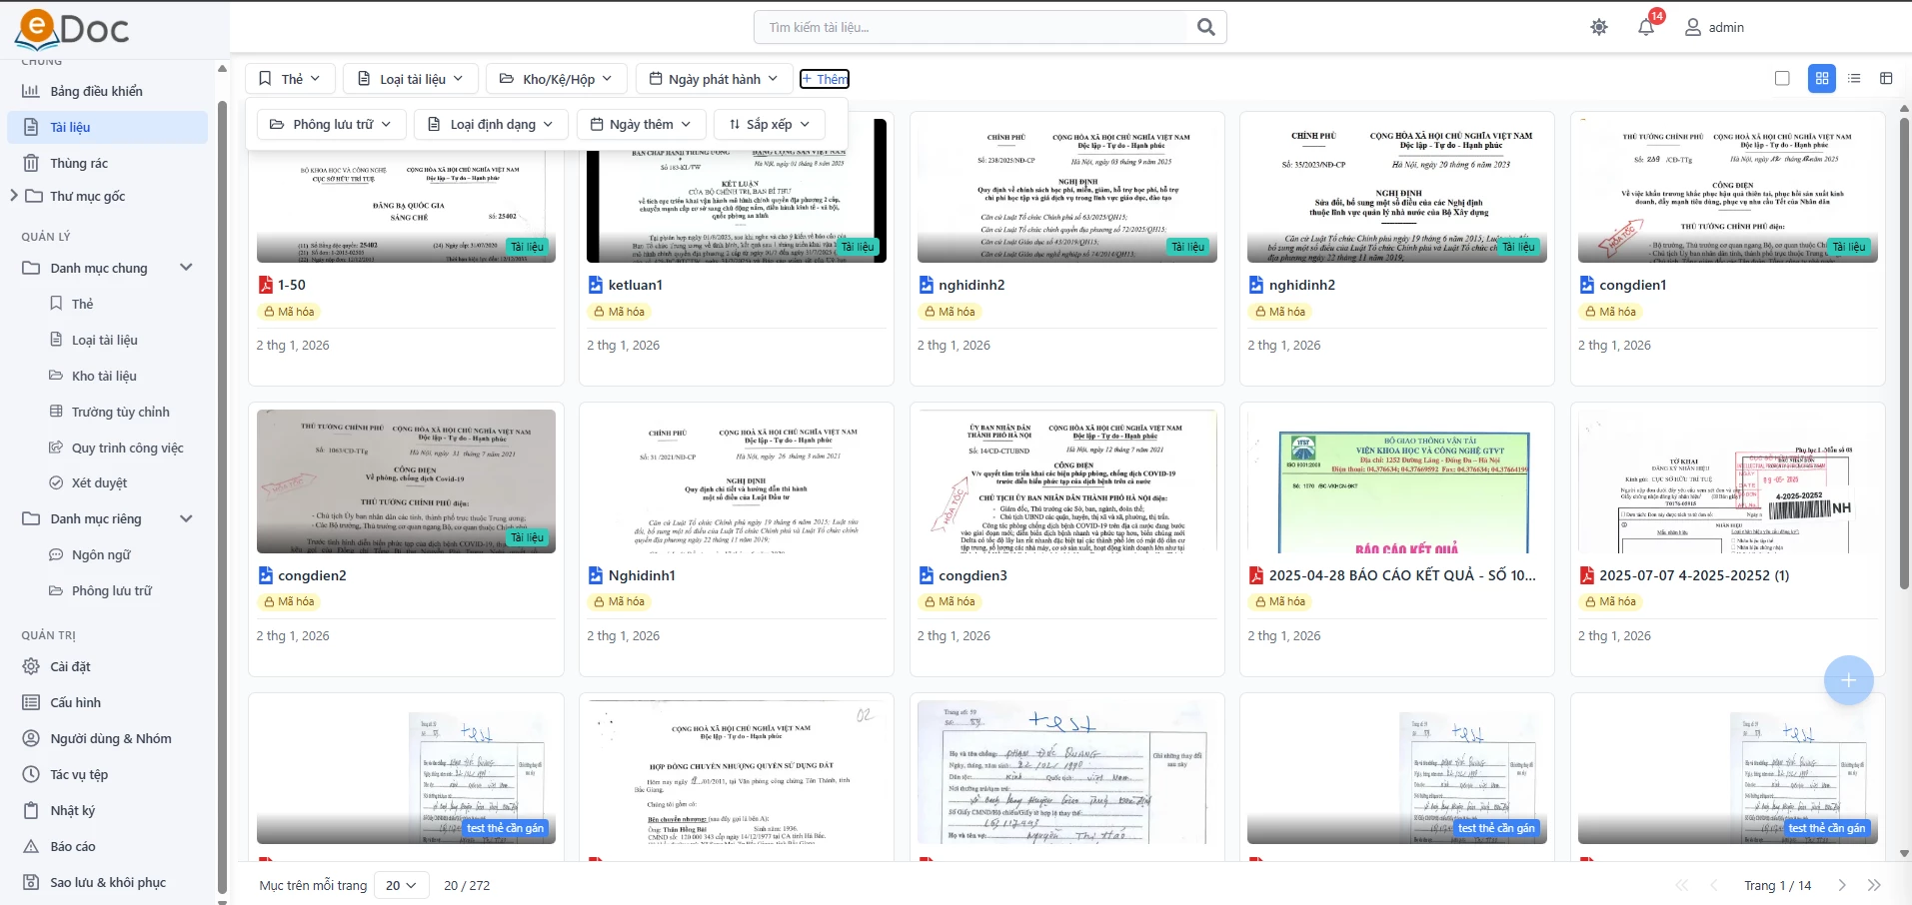Click the Thêm filter button
The width and height of the screenshot is (1912, 905).
point(824,78)
